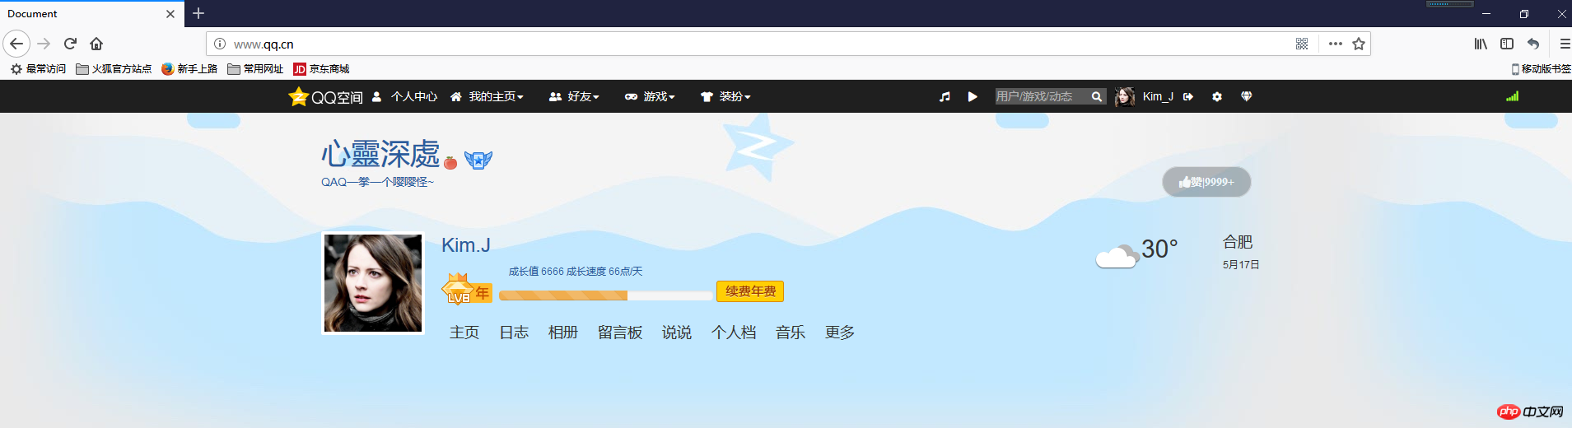1572x428 pixels.
Task: Open the 相册 tab
Action: point(563,333)
